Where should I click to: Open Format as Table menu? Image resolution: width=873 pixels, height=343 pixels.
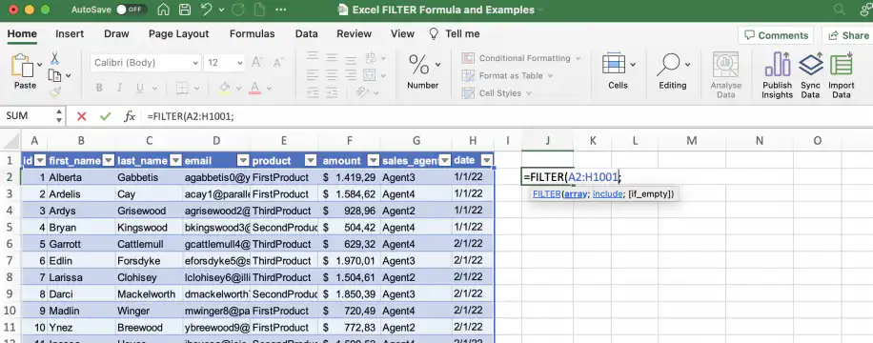[x=507, y=75]
